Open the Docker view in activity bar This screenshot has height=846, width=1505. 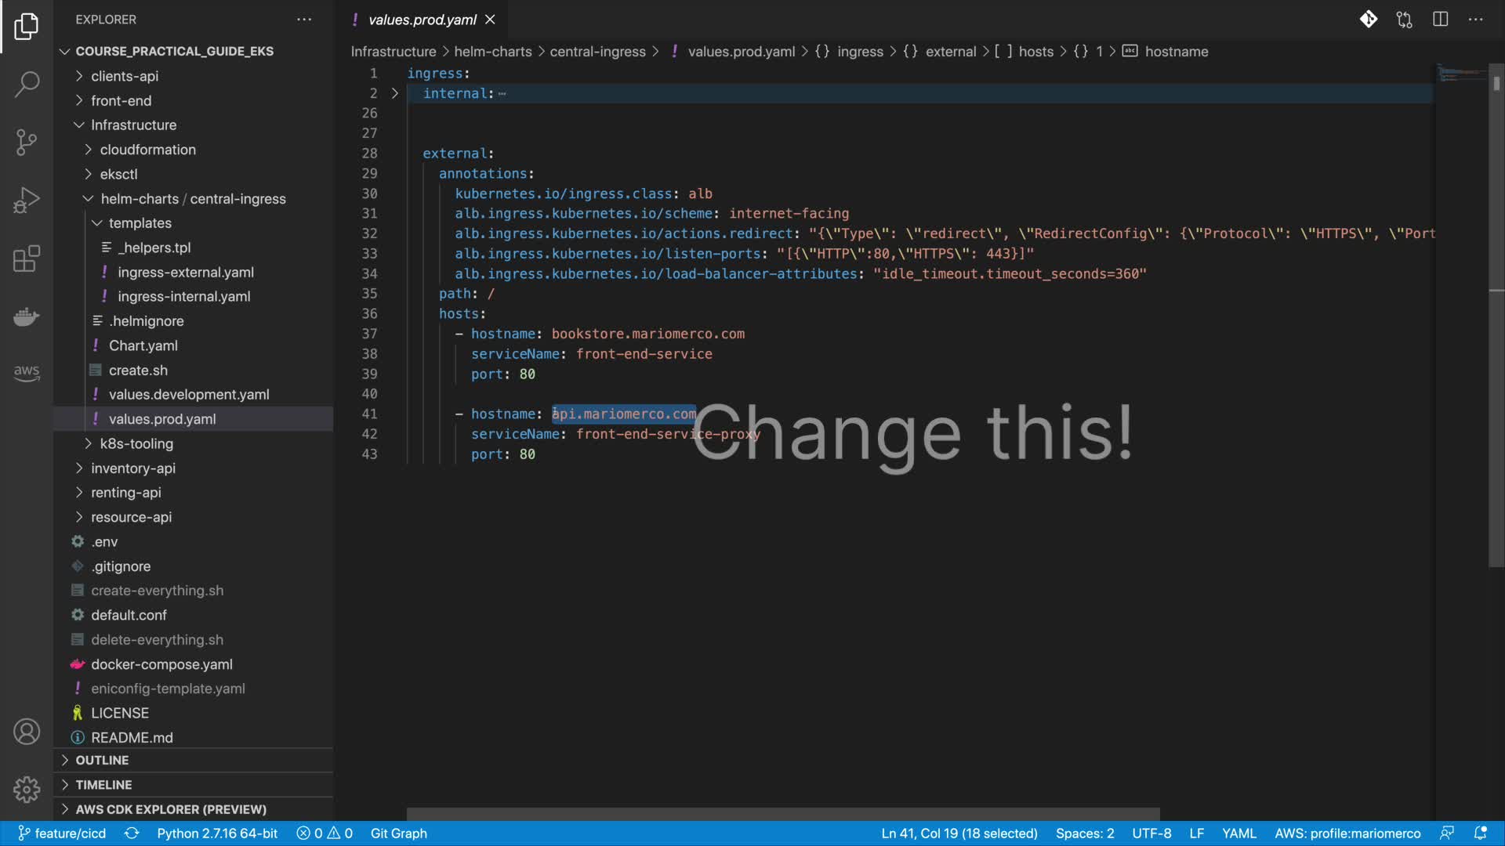coord(27,316)
